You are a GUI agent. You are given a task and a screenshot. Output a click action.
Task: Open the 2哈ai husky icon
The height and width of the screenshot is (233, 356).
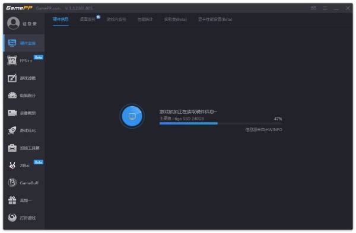[12, 165]
